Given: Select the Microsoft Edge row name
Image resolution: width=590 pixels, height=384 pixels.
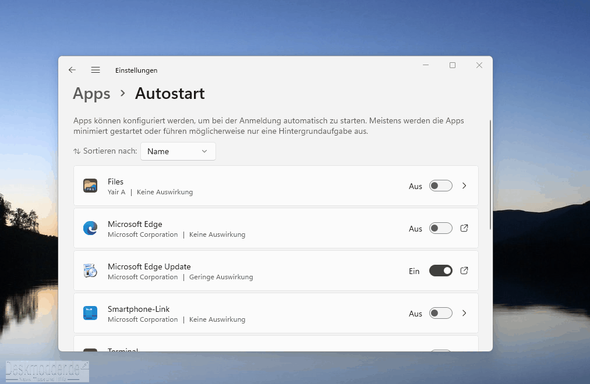Looking at the screenshot, I should [135, 224].
